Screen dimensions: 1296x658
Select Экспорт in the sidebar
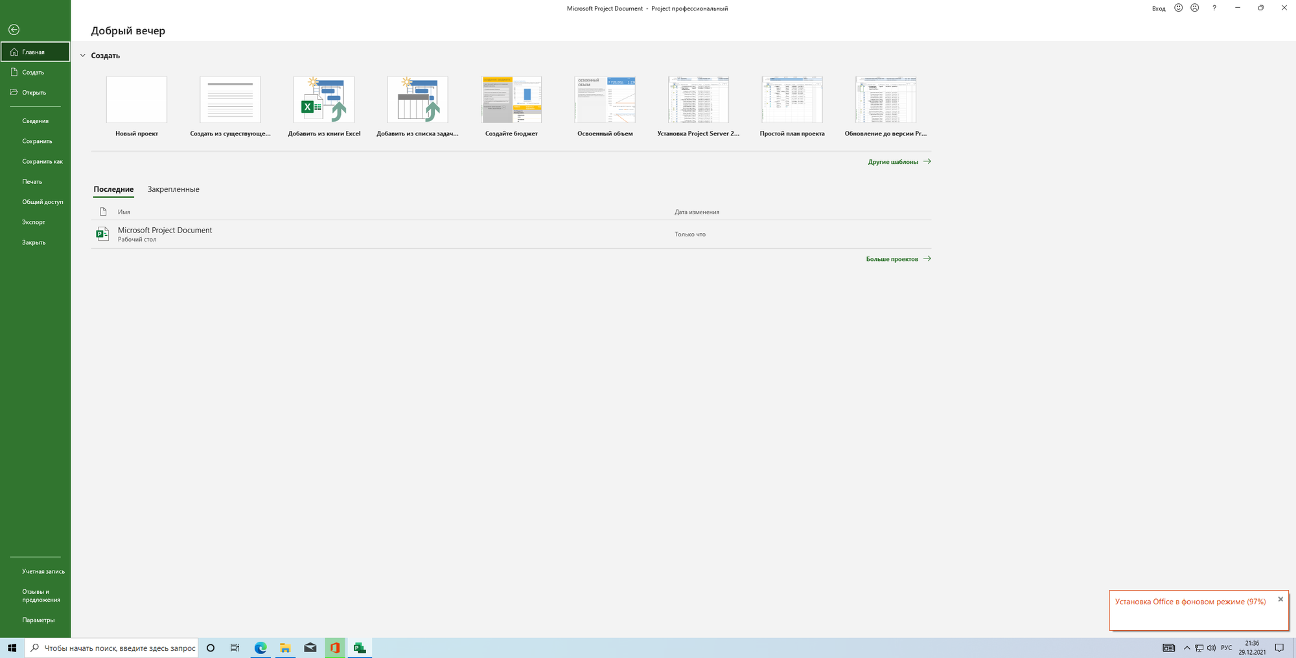click(36, 221)
